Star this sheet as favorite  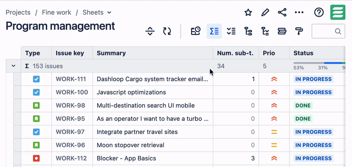tap(248, 13)
